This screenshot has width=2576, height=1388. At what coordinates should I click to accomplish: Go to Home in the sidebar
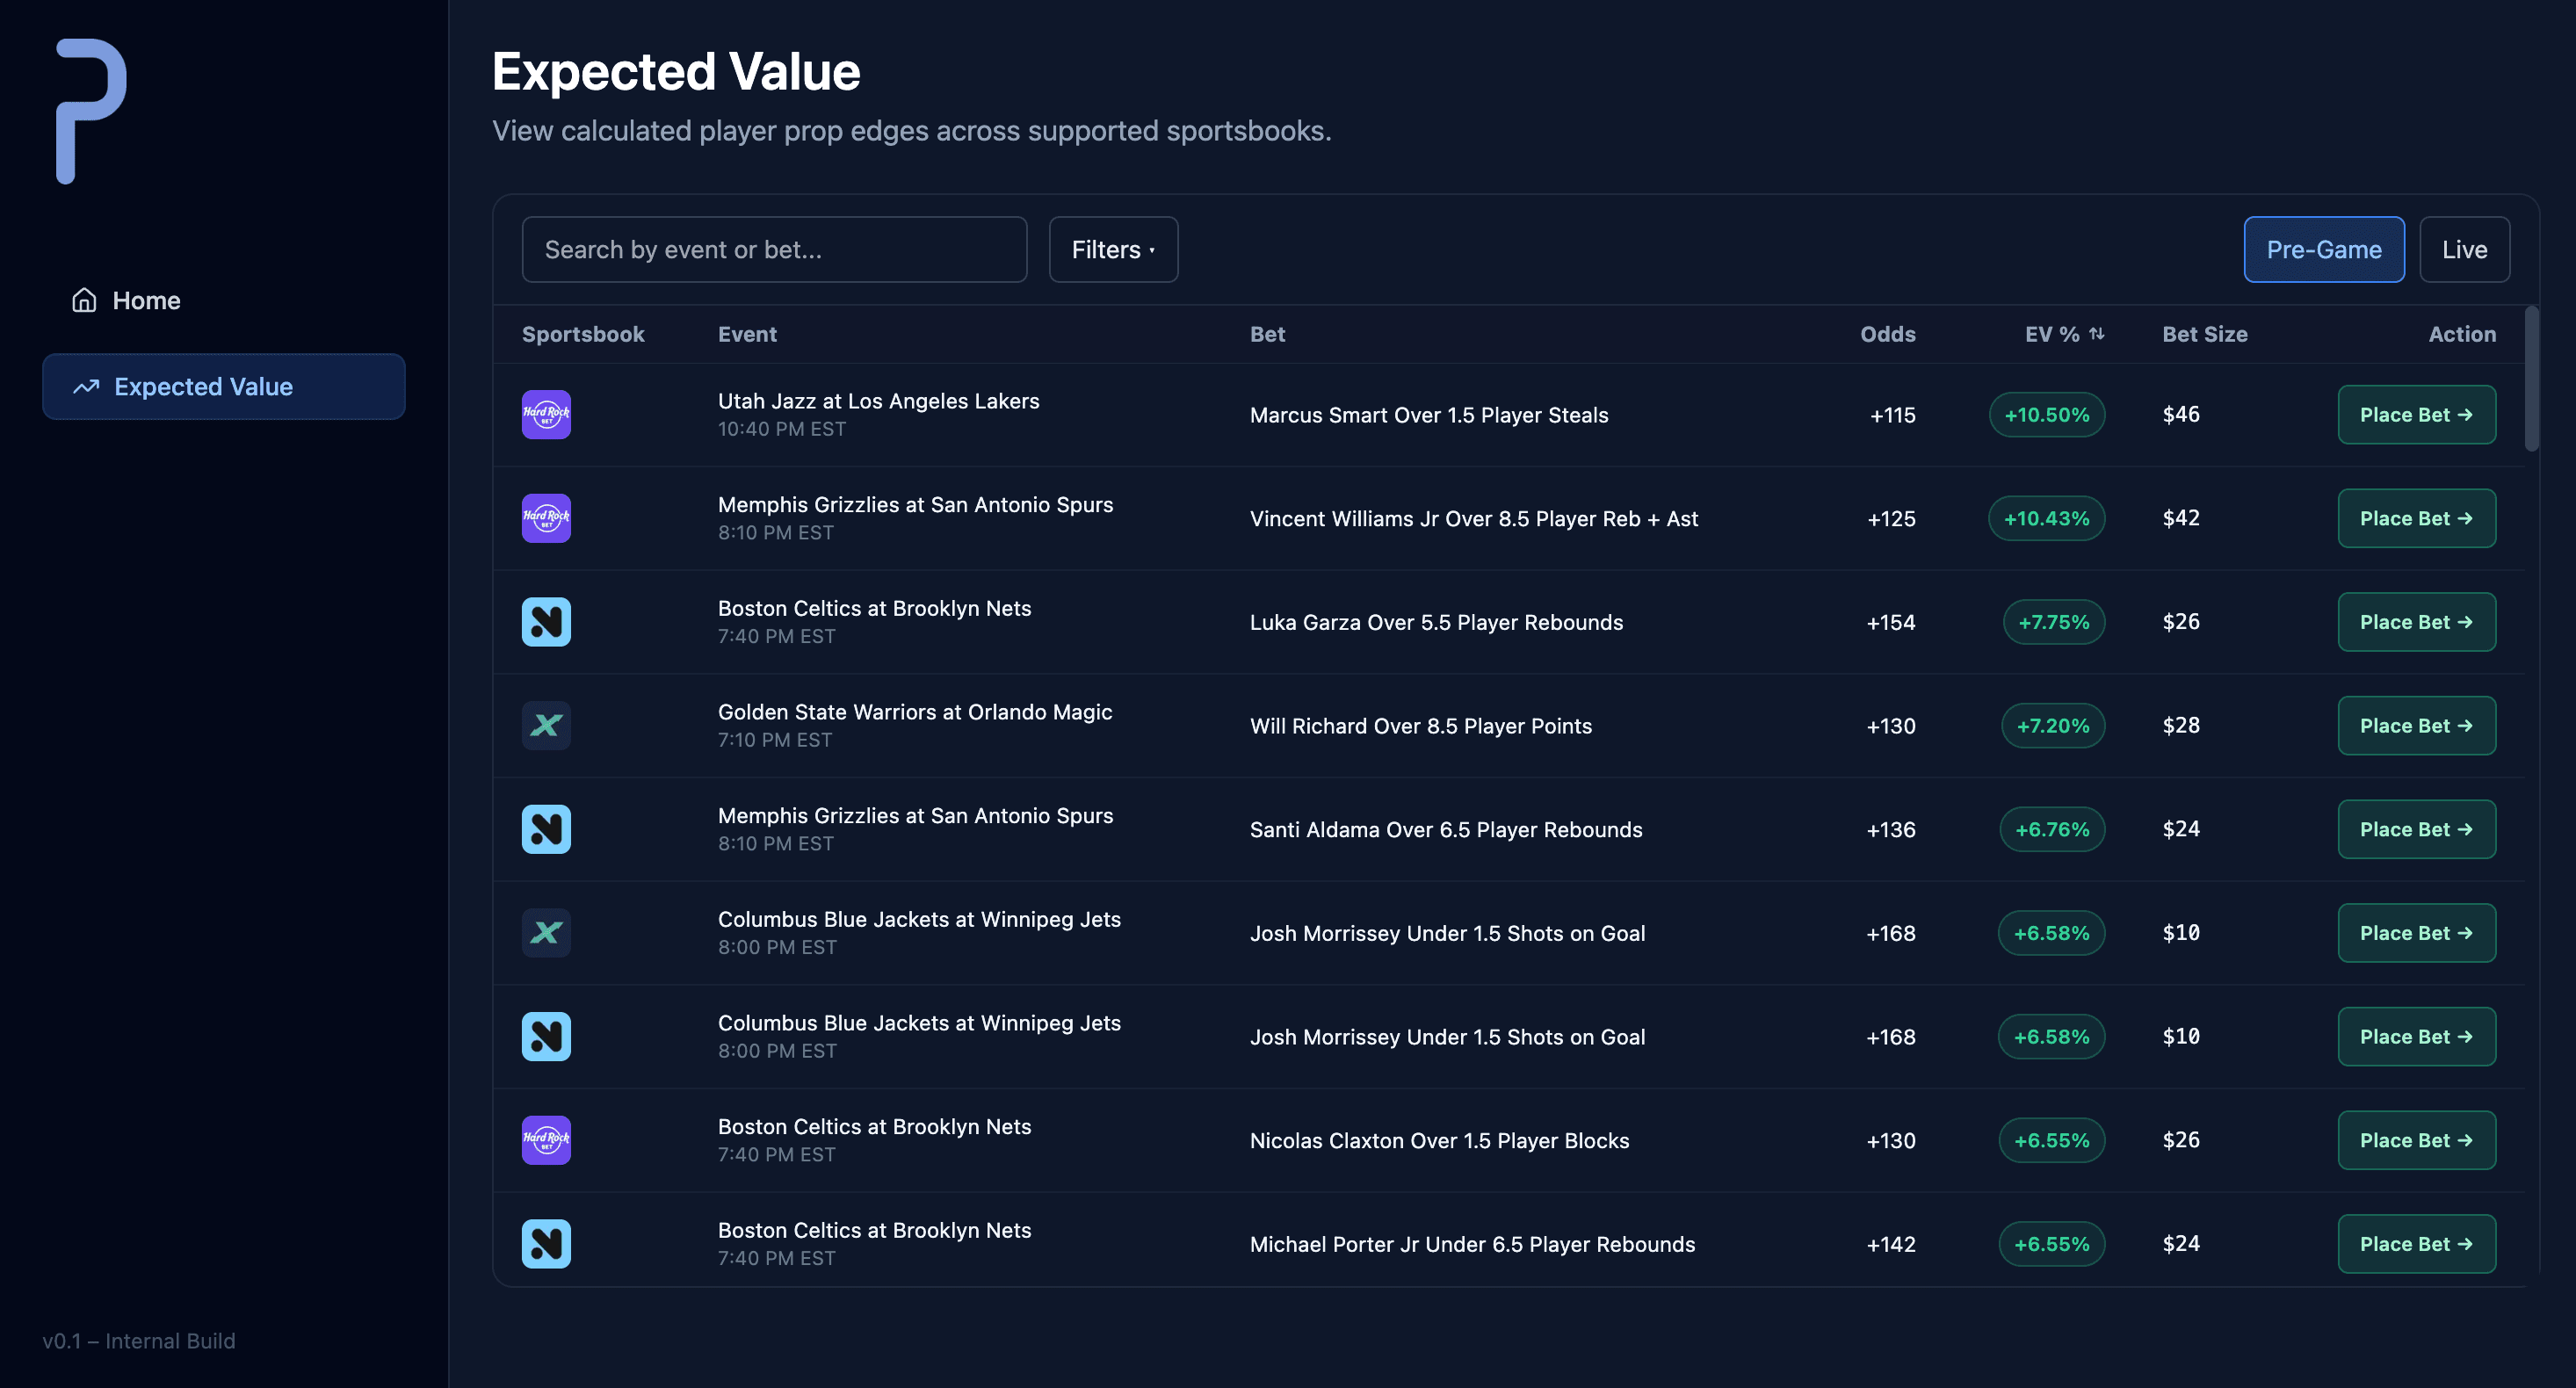(x=146, y=300)
